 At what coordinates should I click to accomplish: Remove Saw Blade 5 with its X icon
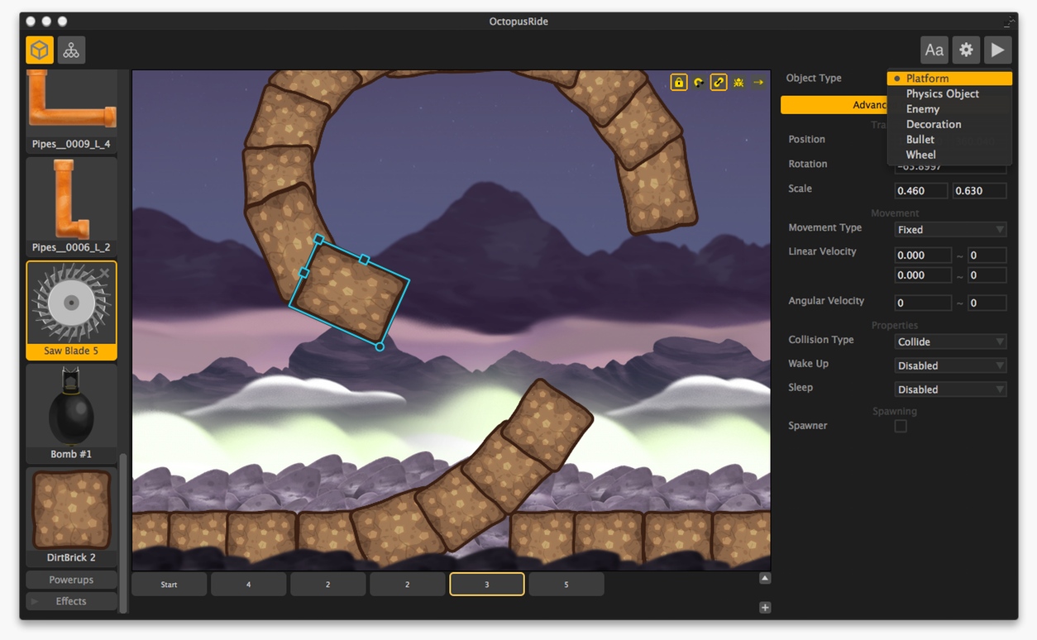click(105, 274)
